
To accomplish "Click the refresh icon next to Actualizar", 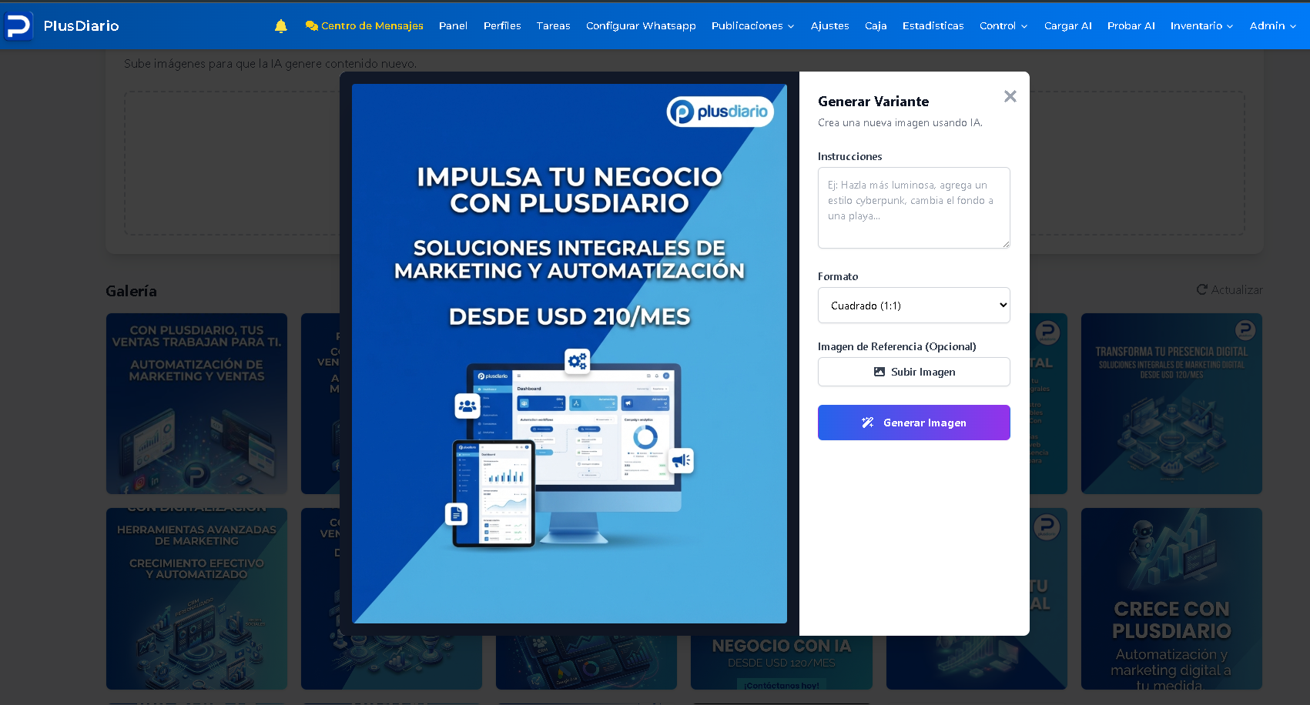I will tap(1202, 289).
